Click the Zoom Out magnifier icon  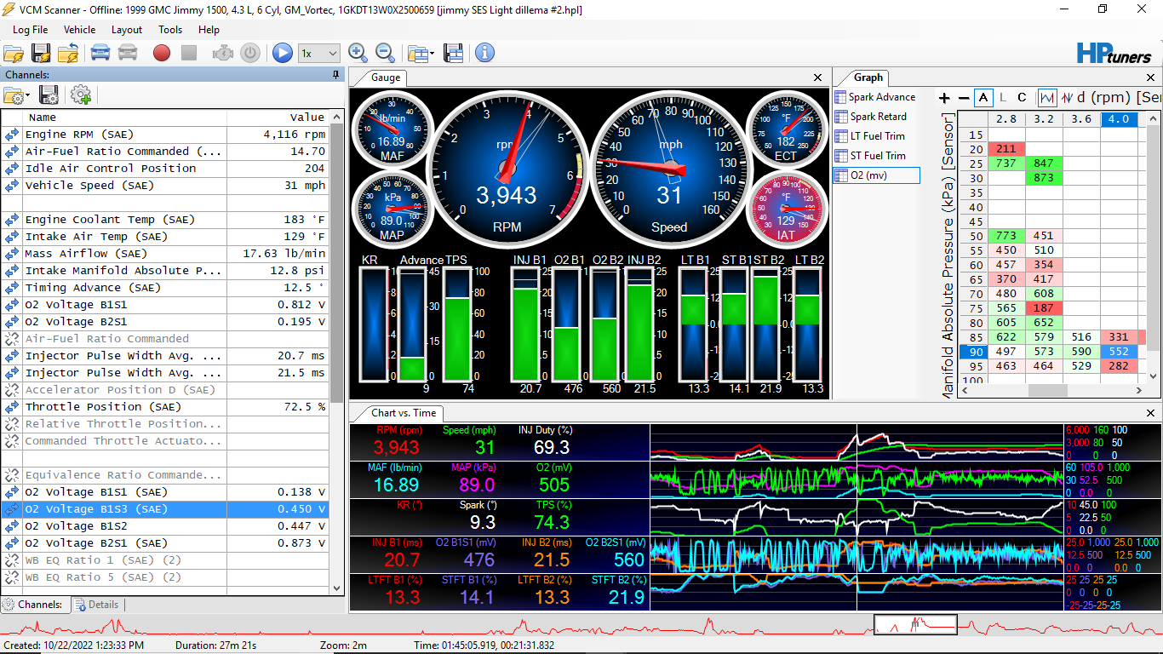[x=385, y=53]
